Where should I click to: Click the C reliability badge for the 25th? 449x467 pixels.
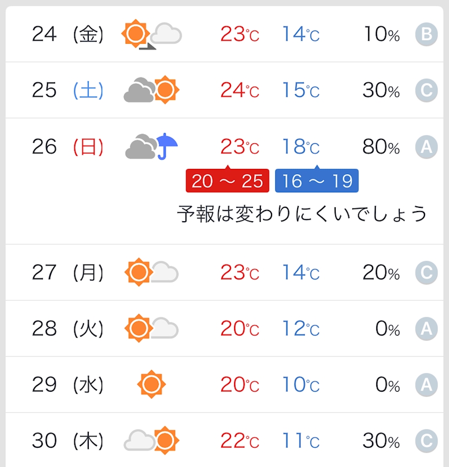tap(426, 91)
